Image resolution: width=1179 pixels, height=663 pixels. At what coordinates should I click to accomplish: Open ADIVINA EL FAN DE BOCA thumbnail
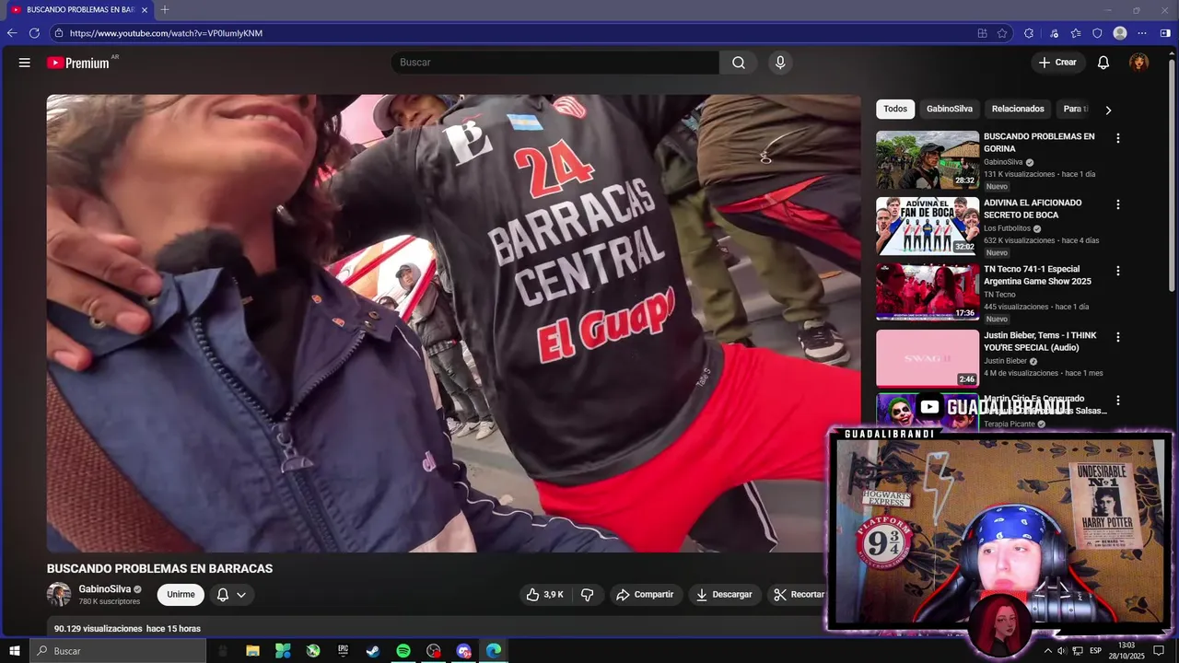click(928, 226)
